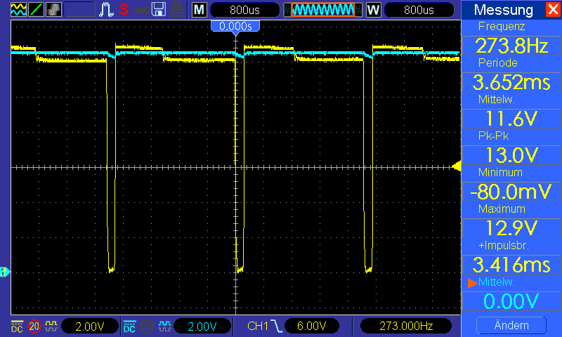Image resolution: width=562 pixels, height=337 pixels.
Task: Click the falling edge trigger slope icon
Action: [276, 326]
